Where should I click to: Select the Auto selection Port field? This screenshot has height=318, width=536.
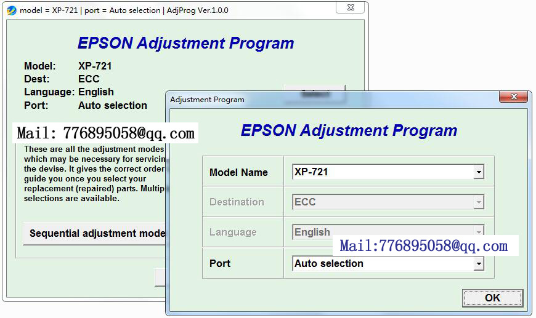point(388,263)
